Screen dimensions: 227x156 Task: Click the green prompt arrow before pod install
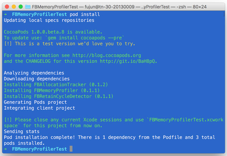tap(6, 14)
